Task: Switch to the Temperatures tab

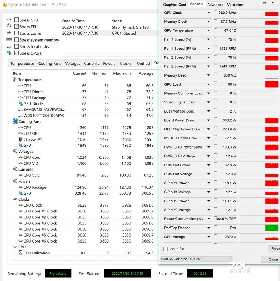Action: click(x=22, y=63)
